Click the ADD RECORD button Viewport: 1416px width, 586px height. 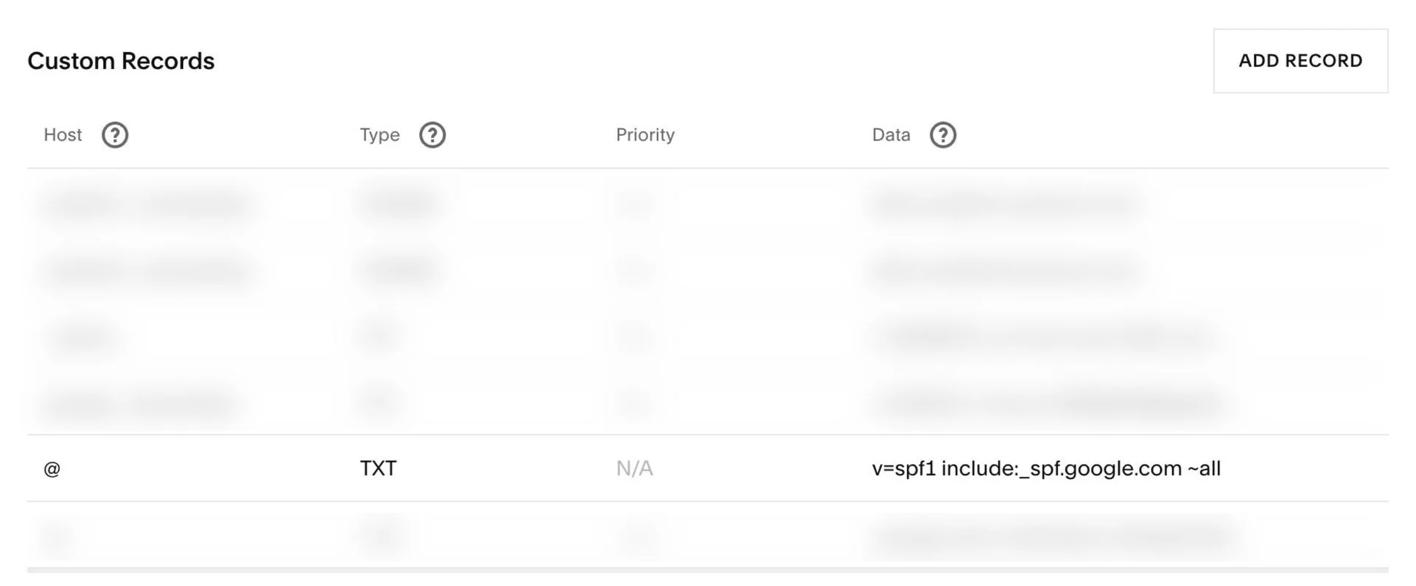(x=1300, y=61)
